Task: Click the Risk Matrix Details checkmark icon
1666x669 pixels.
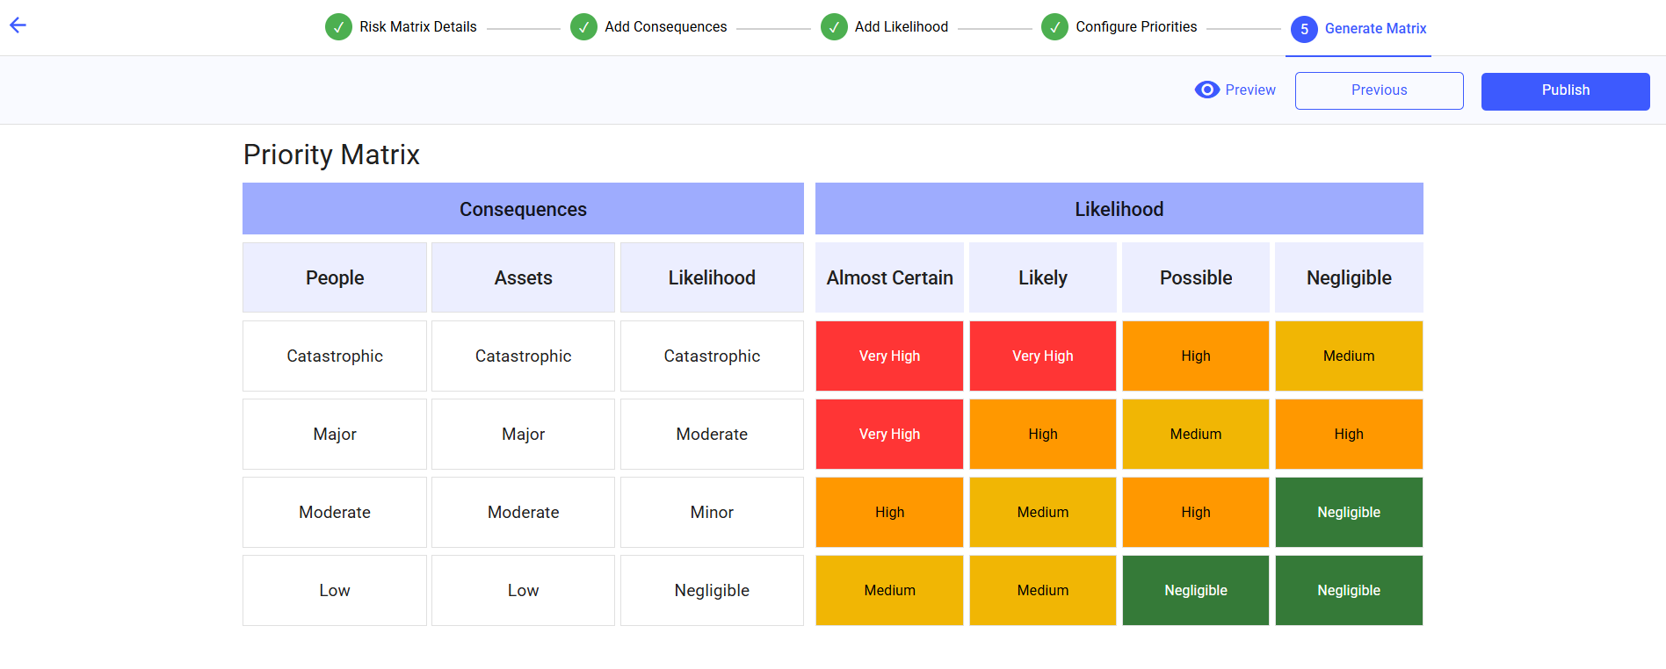Action: (x=338, y=27)
